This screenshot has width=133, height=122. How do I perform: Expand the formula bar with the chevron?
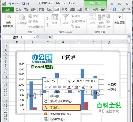129,37
